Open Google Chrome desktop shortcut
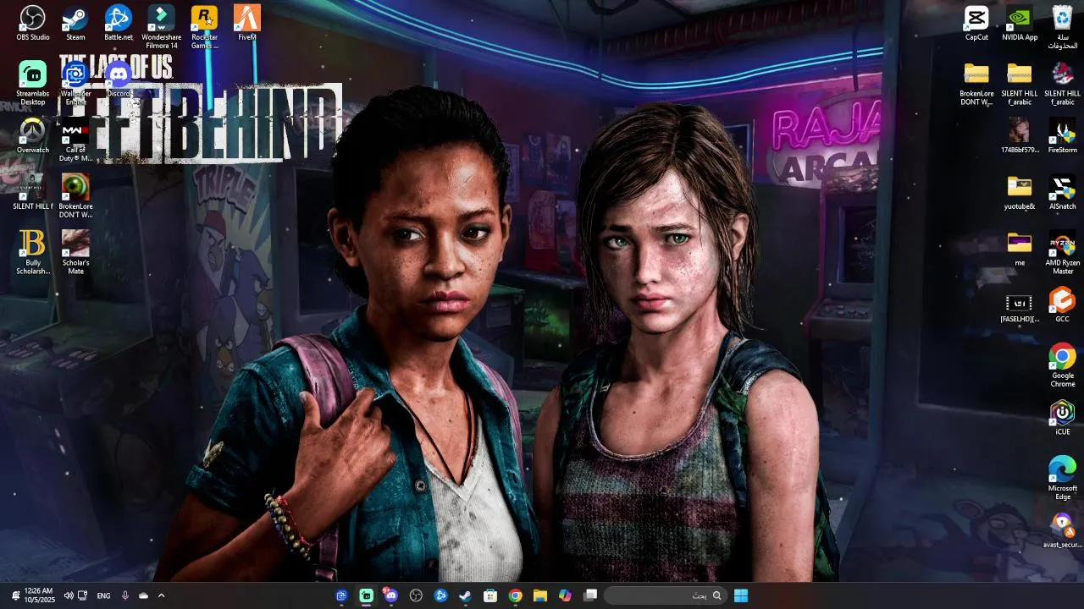The width and height of the screenshot is (1084, 609). [x=1063, y=365]
